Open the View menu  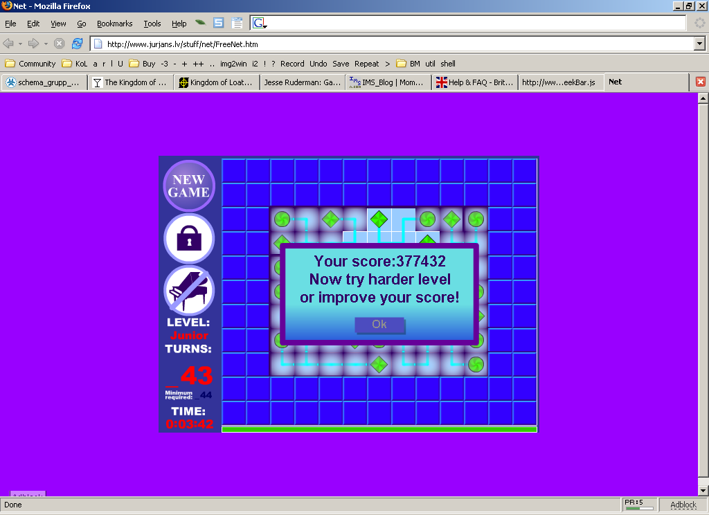point(58,24)
